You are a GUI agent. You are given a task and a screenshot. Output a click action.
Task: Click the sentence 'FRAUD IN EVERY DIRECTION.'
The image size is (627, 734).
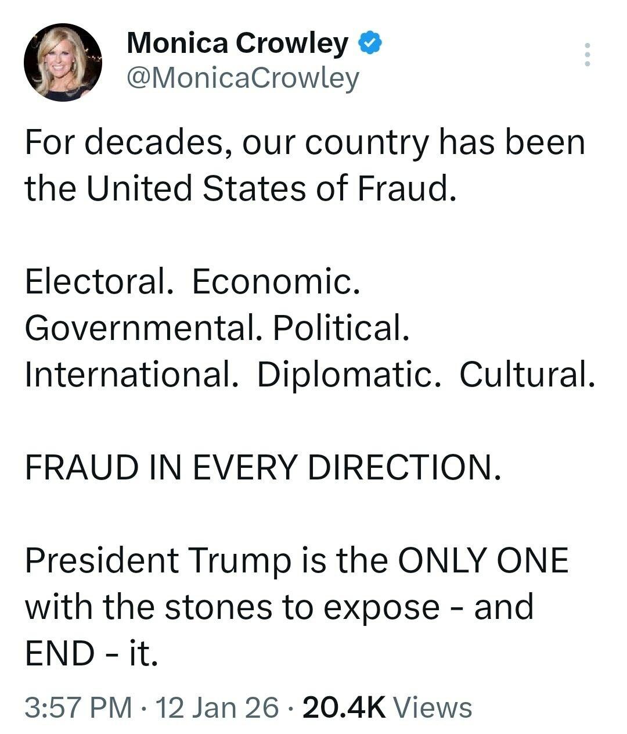tap(262, 467)
